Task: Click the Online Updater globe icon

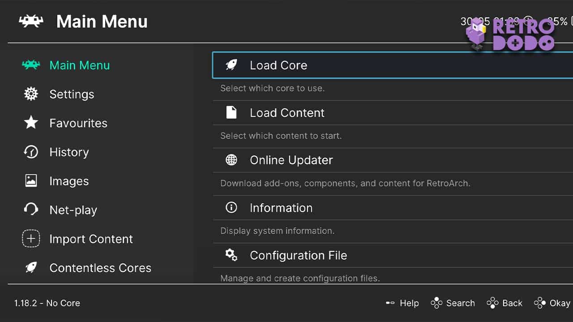Action: click(231, 160)
